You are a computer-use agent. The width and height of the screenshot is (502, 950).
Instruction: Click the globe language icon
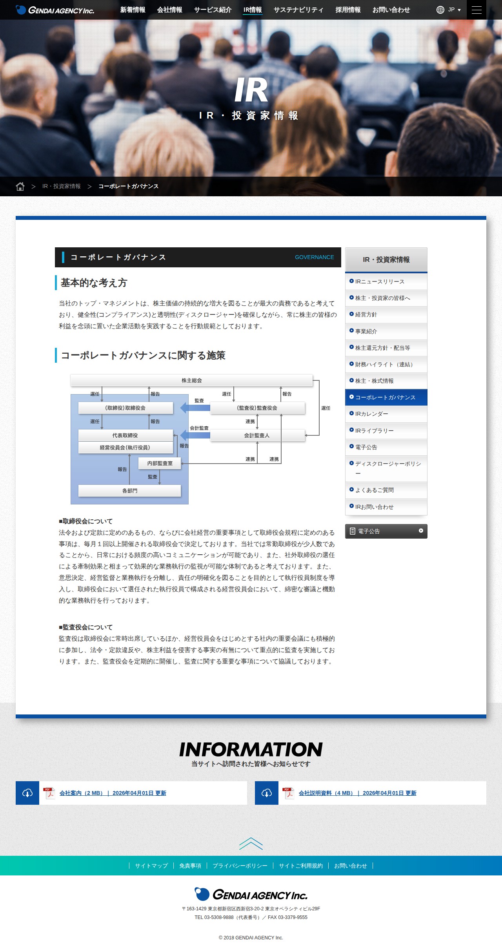pyautogui.click(x=440, y=10)
